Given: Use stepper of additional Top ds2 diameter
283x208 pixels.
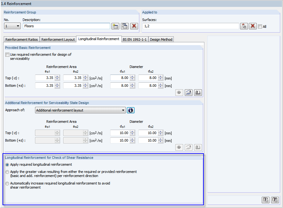Looking at the screenshot, I should click(161, 133).
